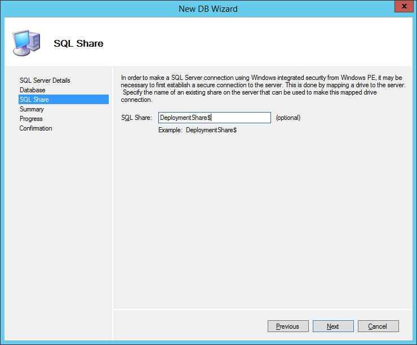Select the SQL Server Details step
The width and height of the screenshot is (417, 345).
(x=45, y=80)
